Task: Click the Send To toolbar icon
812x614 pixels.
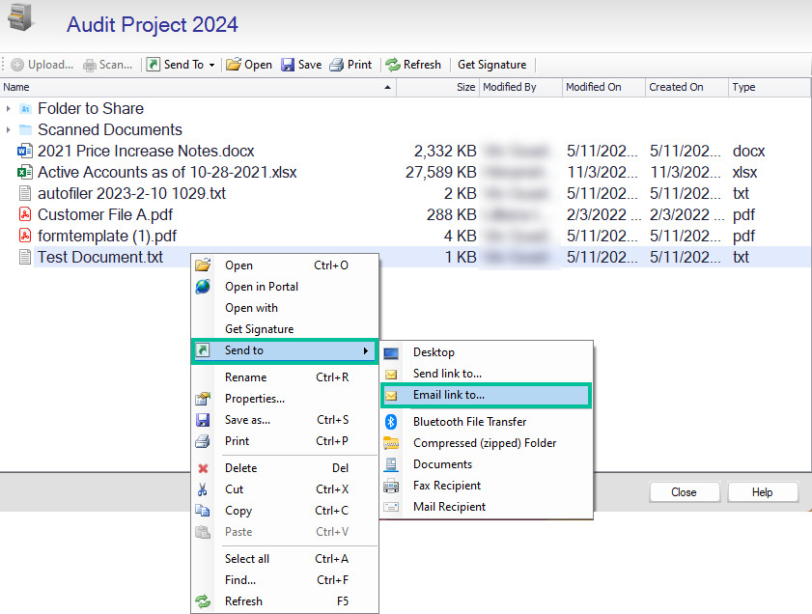Action: [x=154, y=65]
